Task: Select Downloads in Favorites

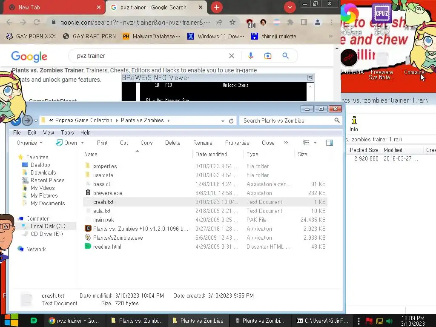Action: point(43,173)
